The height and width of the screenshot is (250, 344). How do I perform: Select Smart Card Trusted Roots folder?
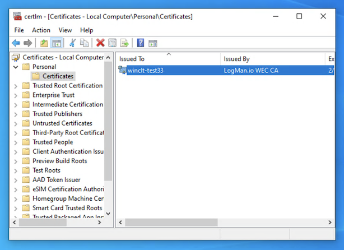point(67,208)
